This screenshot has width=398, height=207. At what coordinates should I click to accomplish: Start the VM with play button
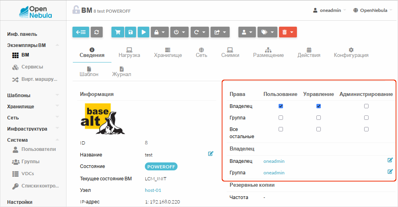(x=143, y=32)
